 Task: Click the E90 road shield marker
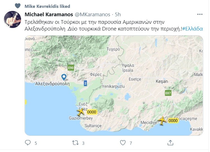point(70,68)
